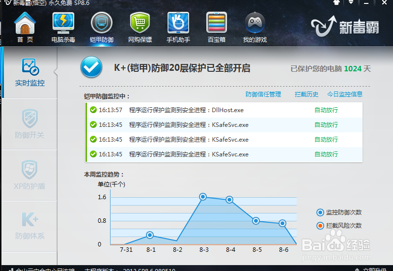Open the 百宝箱 toolbox icon
This screenshot has height=271, width=393.
point(217,23)
